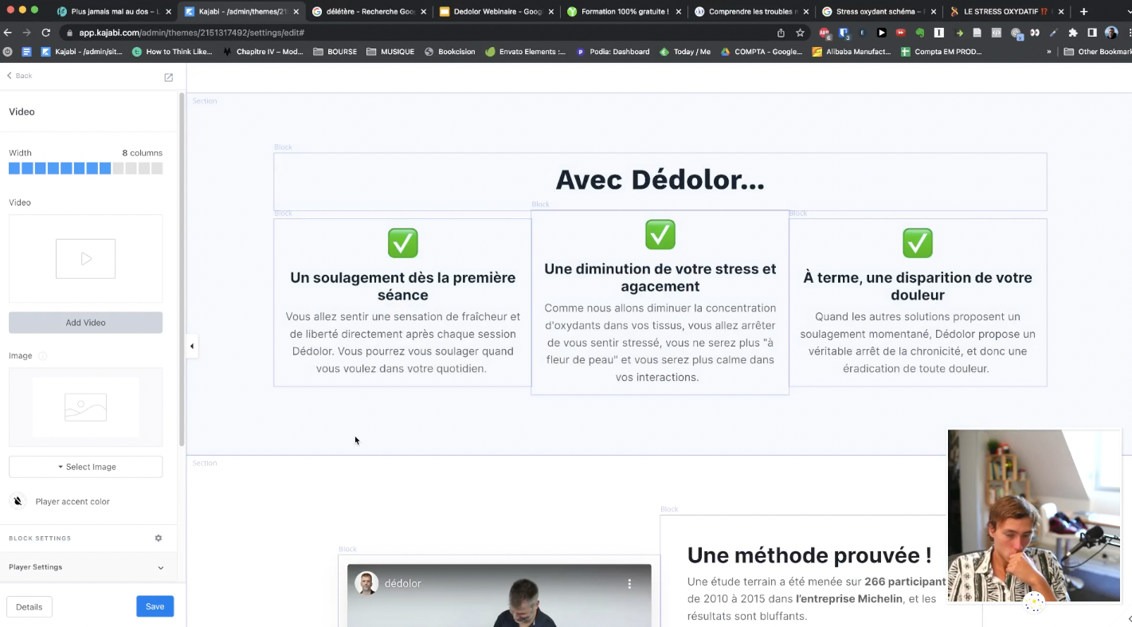Viewport: 1132px width, 627px height.
Task: Bookmark this page with the star icon
Action: 800,33
